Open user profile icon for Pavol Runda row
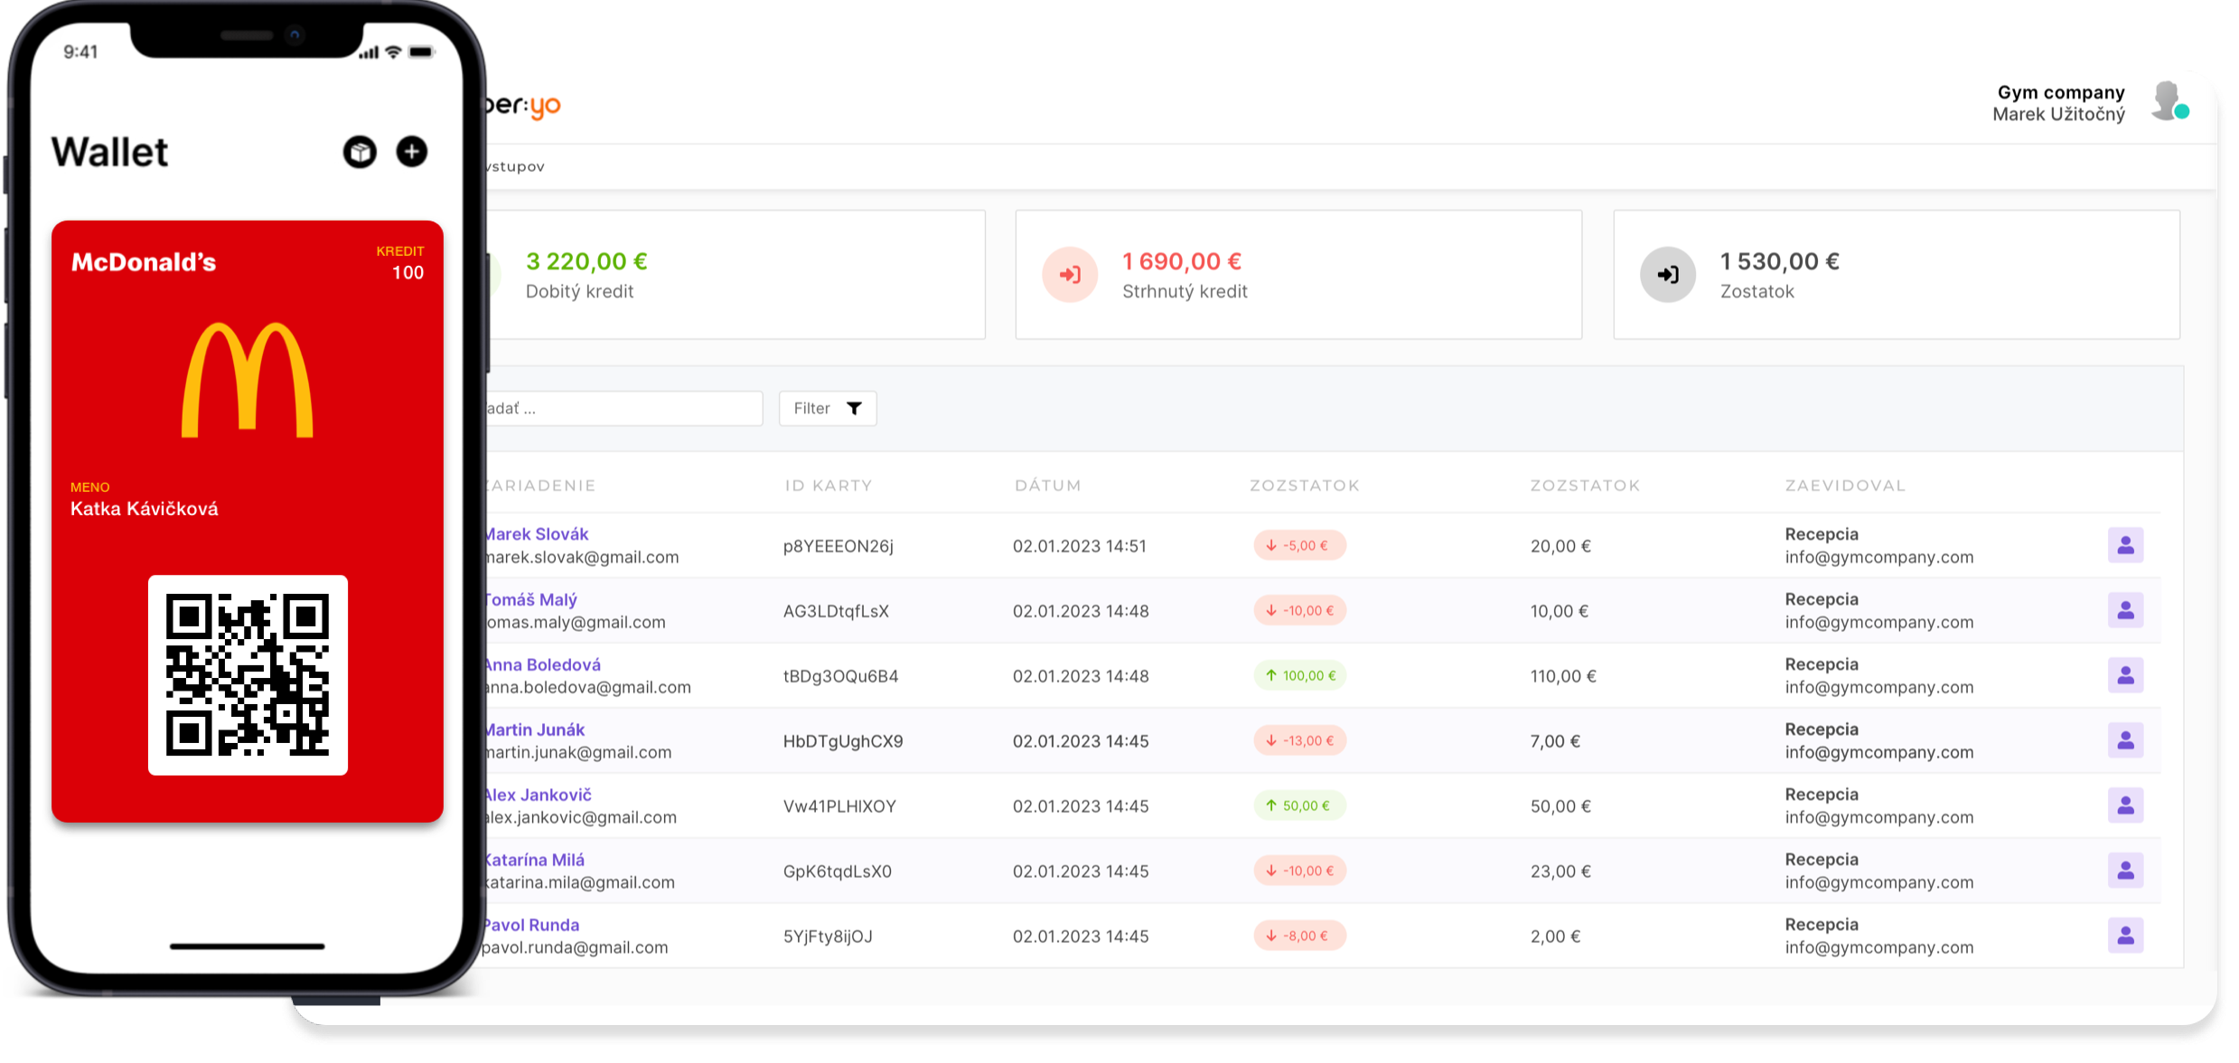The height and width of the screenshot is (1063, 2239). (2125, 936)
